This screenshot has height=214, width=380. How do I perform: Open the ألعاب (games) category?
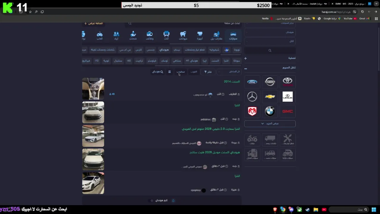pos(100,36)
